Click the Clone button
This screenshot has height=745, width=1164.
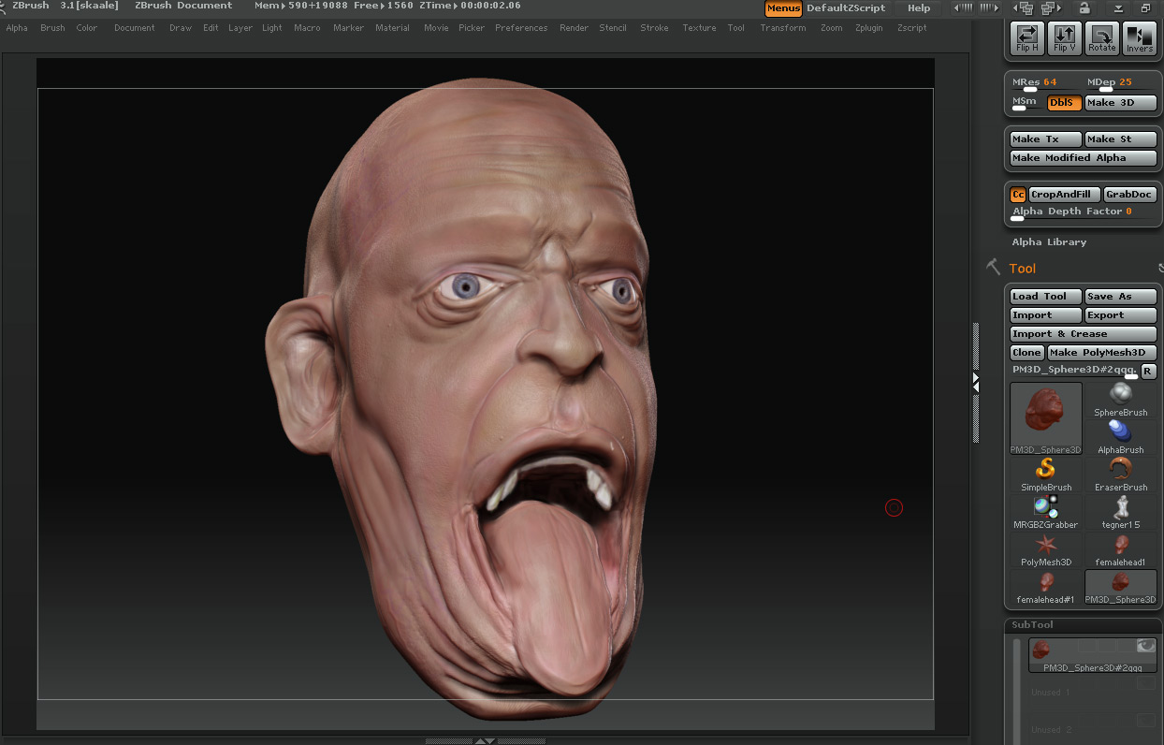[x=1027, y=353]
